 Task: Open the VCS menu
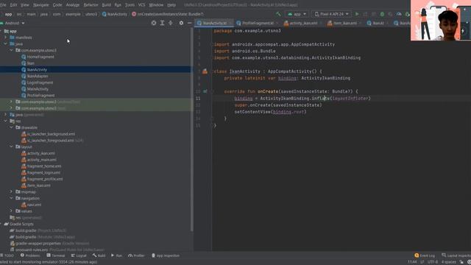(141, 5)
